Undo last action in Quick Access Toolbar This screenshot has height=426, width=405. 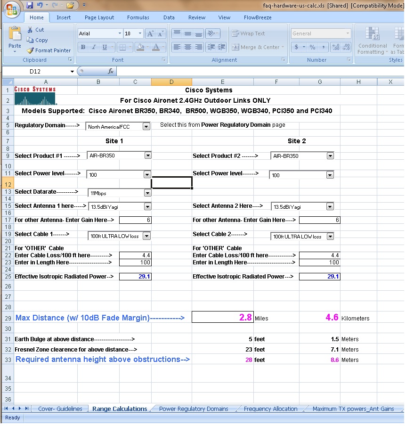[x=40, y=5]
